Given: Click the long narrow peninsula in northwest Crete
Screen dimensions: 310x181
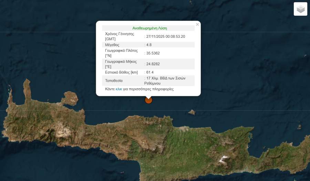Looking at the screenshot, I should 27,90.
